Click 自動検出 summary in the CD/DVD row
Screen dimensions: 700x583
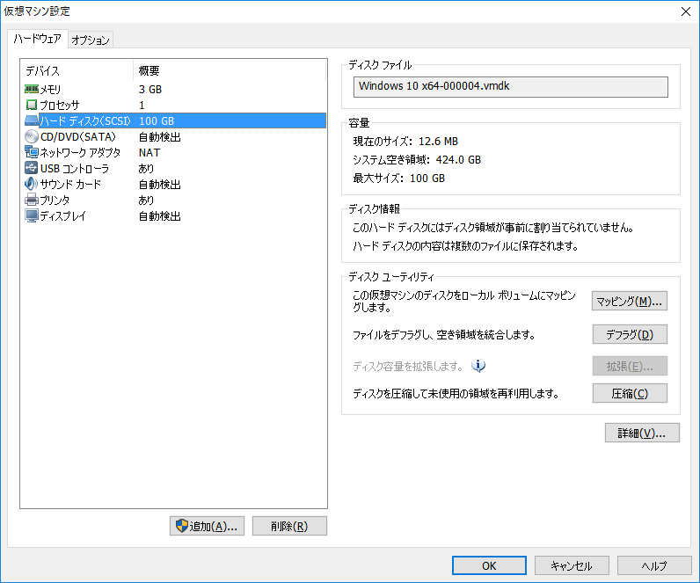click(160, 137)
